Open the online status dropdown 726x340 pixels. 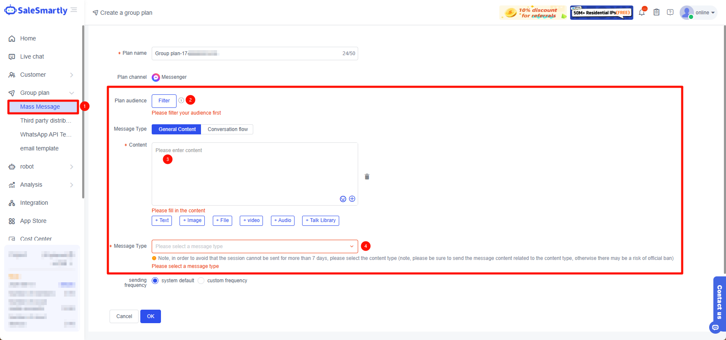click(x=705, y=13)
